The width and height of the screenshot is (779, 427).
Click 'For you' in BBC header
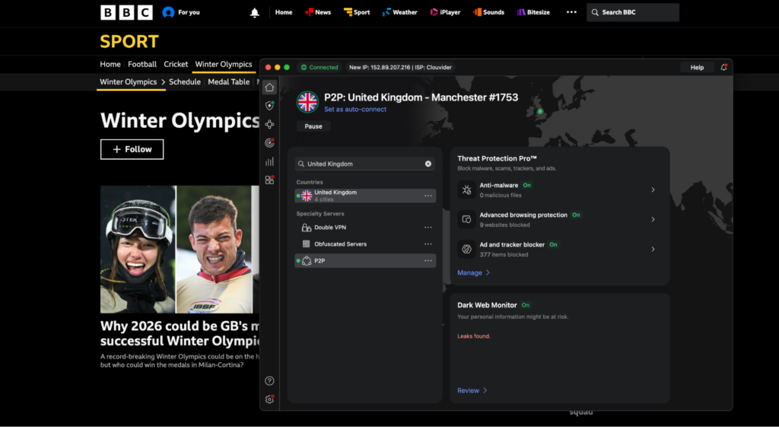coord(189,12)
